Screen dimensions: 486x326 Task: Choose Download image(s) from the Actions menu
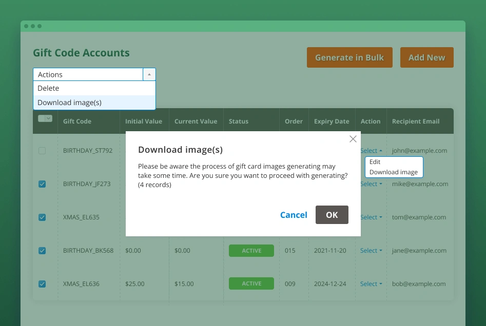pos(69,103)
